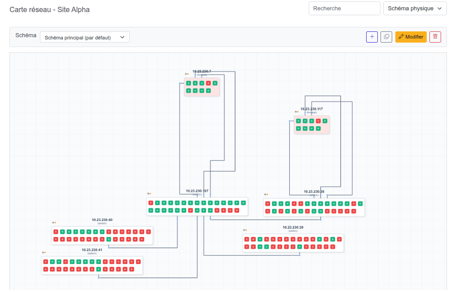Select the 10.23.230.107 switch label
Screen dimensions: 455x290
coord(197,191)
